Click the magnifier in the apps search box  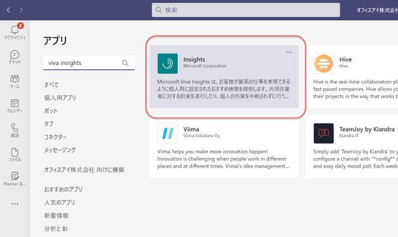pyautogui.click(x=125, y=63)
